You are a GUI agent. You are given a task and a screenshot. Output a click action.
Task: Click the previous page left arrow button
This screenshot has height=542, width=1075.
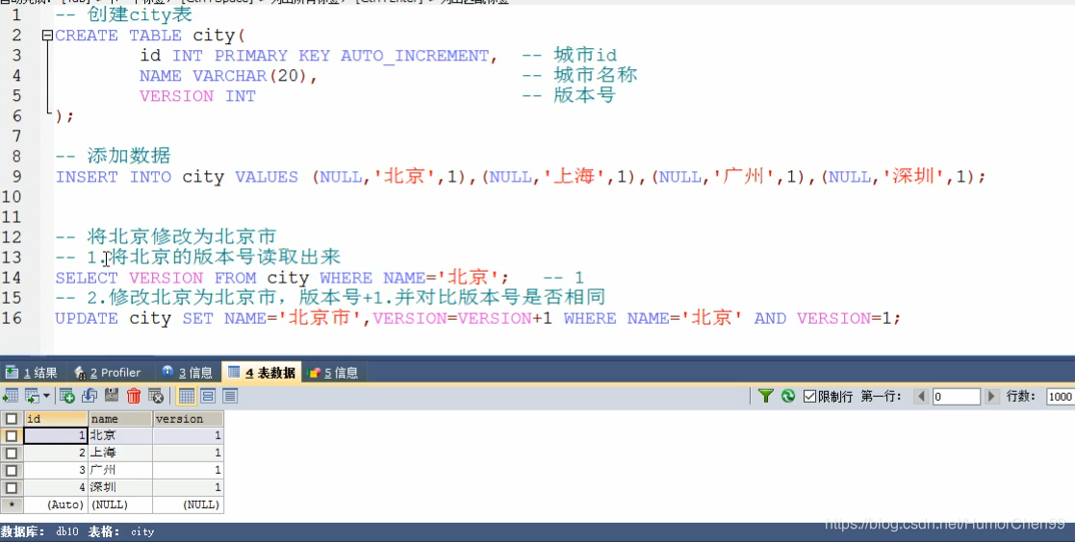point(921,396)
